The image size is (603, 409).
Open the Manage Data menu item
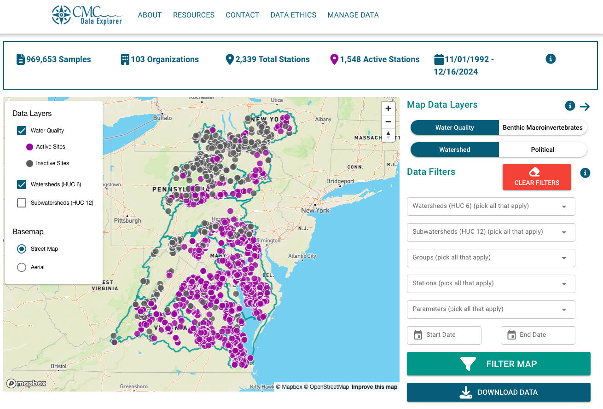coord(353,15)
